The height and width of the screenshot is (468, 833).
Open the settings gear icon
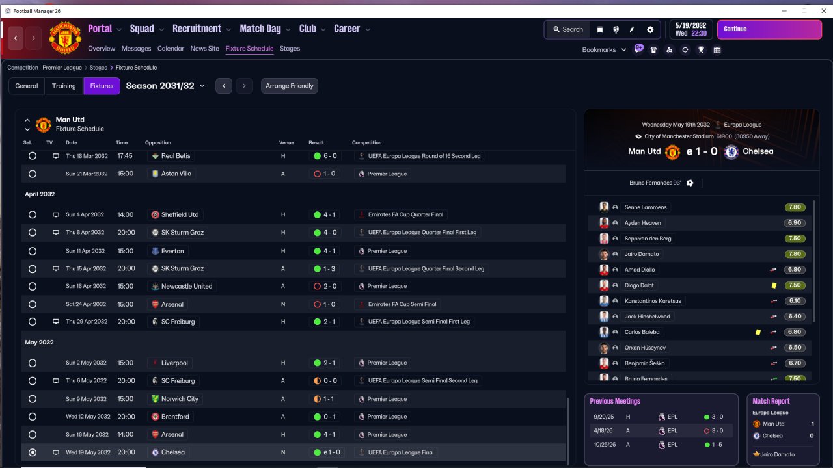650,29
